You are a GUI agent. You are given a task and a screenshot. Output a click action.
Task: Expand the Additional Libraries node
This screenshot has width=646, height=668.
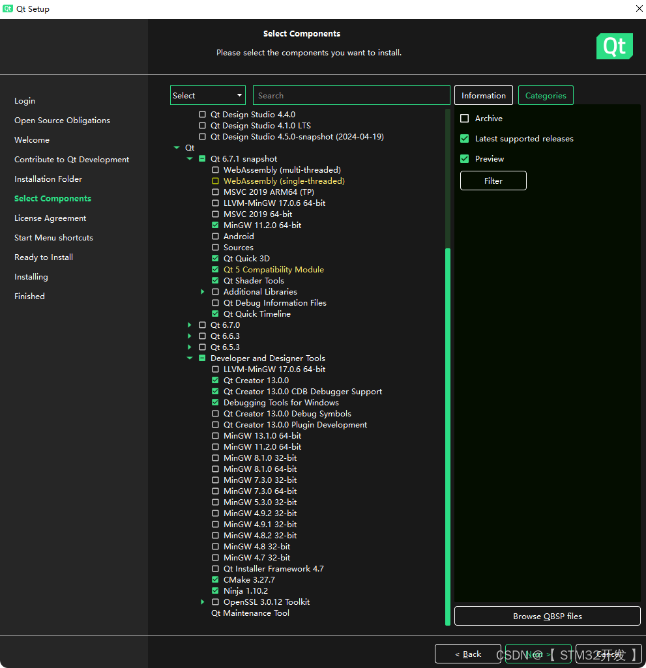(203, 292)
